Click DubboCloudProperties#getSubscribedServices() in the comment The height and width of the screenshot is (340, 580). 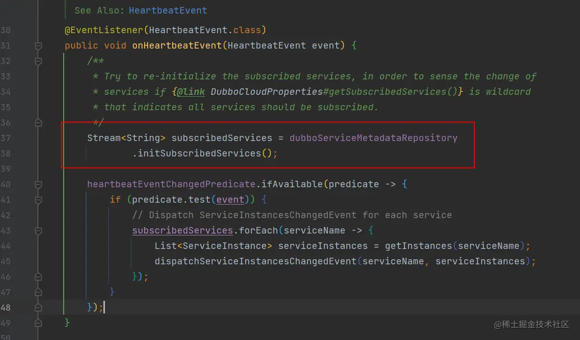point(334,92)
